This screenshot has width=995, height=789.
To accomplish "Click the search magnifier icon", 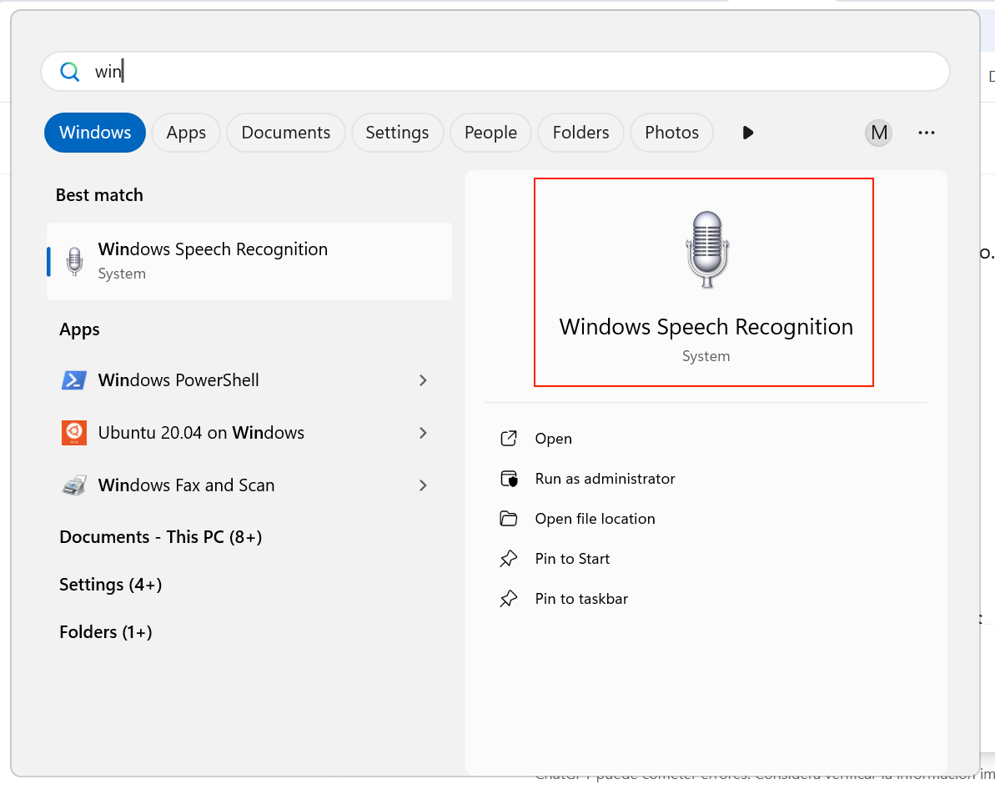I will pos(70,72).
